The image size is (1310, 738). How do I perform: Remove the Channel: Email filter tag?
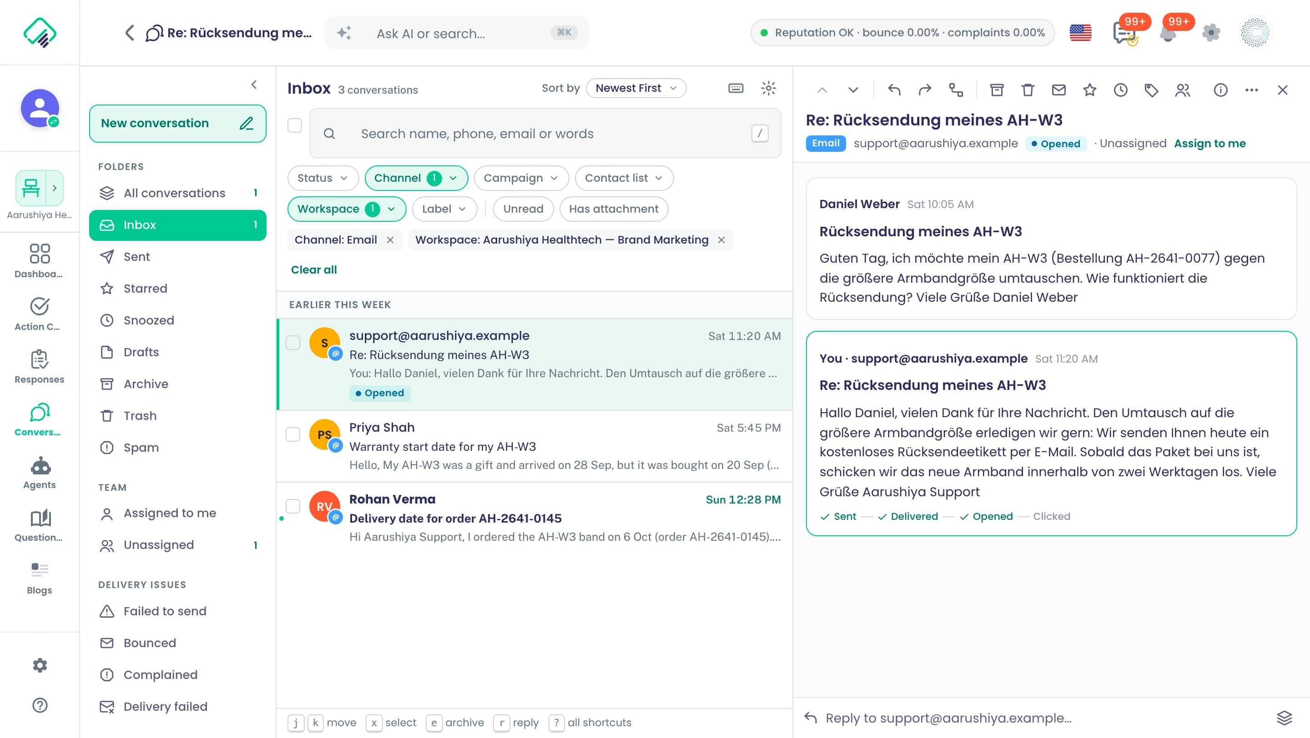390,240
